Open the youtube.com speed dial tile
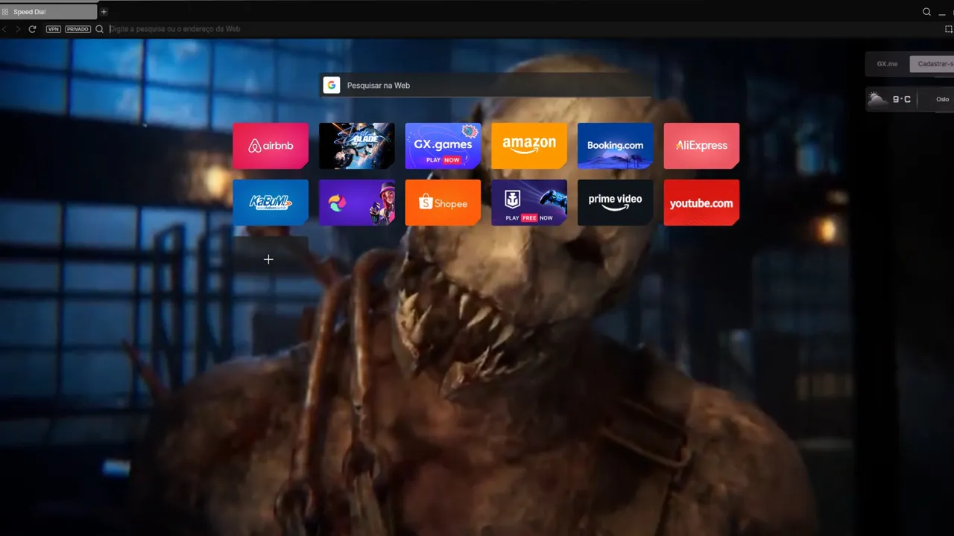Screen dimensions: 954x536 coord(701,202)
